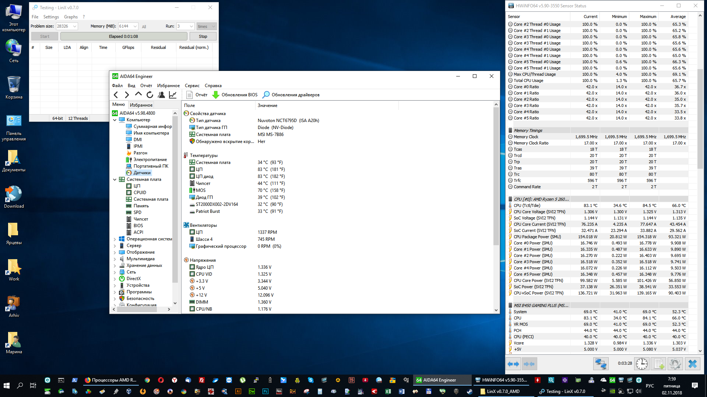
Task: Click the AIDA64 back navigation arrow
Action: pyautogui.click(x=116, y=95)
